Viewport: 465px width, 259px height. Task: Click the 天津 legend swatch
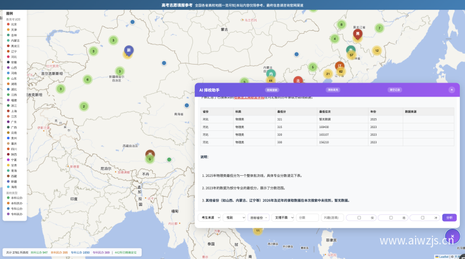pyautogui.click(x=8, y=30)
